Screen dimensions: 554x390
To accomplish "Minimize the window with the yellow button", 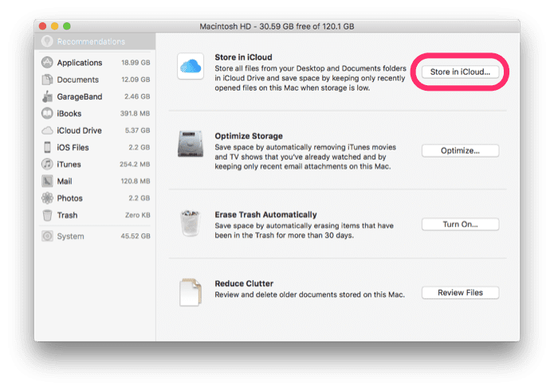I will pyautogui.click(x=55, y=26).
